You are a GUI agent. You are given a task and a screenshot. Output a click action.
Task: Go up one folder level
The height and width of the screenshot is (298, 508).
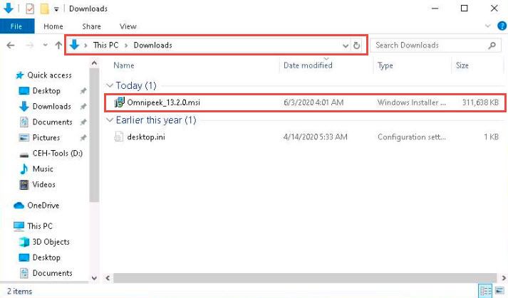(x=58, y=46)
